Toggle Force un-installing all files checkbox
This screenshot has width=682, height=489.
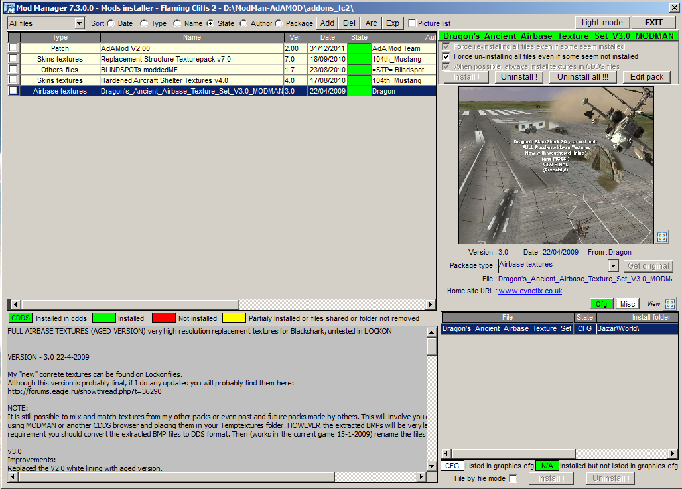click(446, 56)
